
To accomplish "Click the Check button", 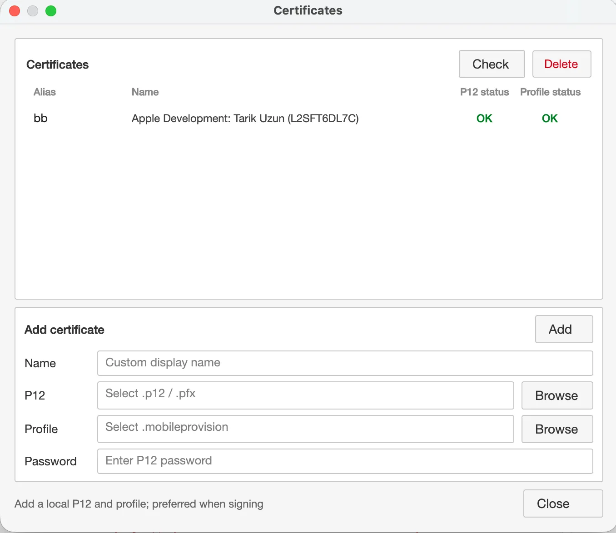I will point(492,64).
